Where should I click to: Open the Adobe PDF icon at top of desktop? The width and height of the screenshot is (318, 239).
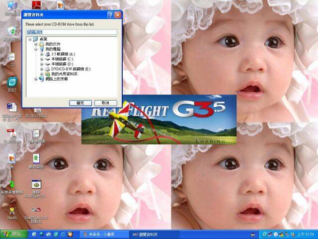click(x=36, y=5)
